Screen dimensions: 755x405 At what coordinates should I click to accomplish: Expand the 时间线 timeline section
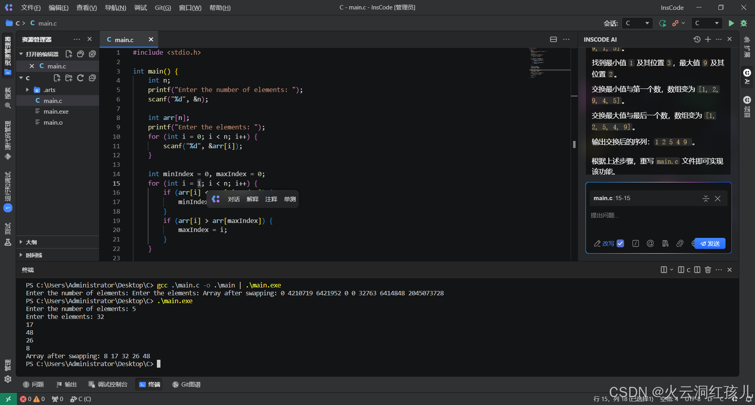(21, 255)
